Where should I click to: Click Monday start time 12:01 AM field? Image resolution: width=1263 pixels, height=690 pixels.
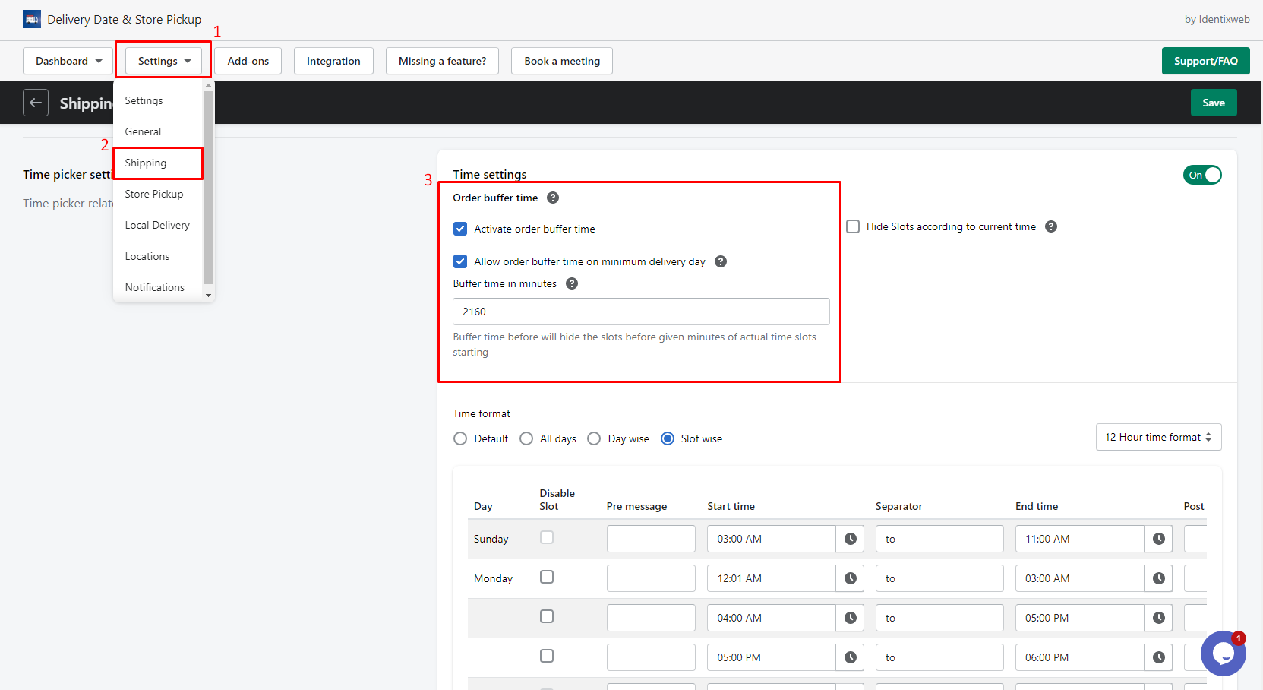click(772, 578)
